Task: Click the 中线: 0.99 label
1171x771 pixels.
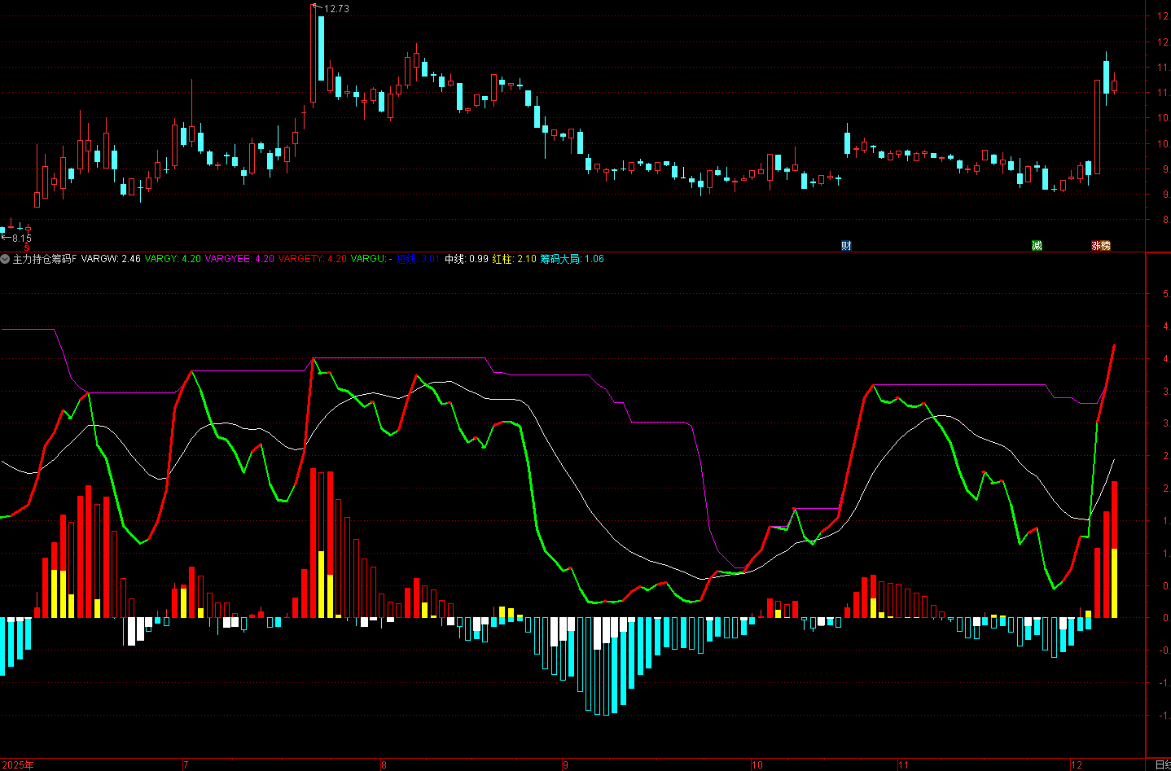Action: point(467,259)
